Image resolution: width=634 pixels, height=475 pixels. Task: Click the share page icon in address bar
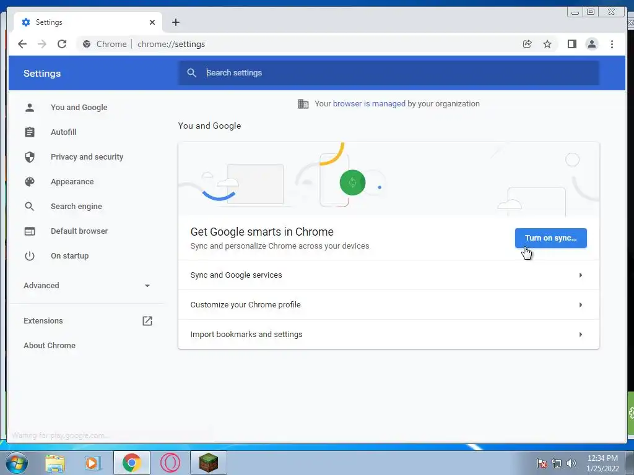click(528, 44)
